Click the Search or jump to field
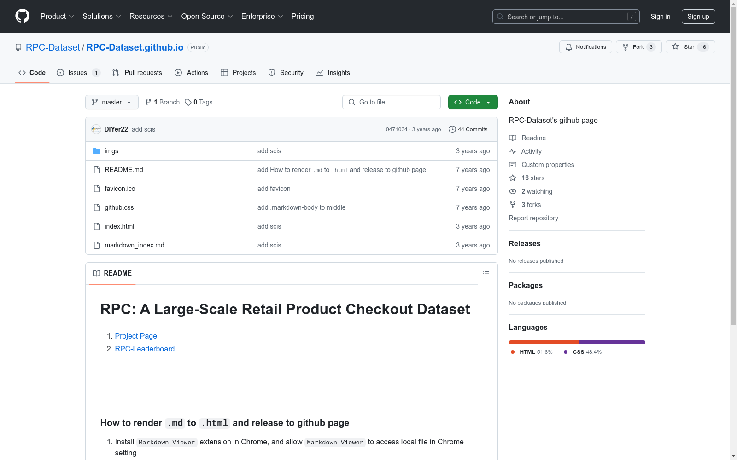The image size is (737, 460). click(566, 17)
